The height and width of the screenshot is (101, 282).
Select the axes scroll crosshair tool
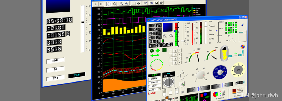109,4
